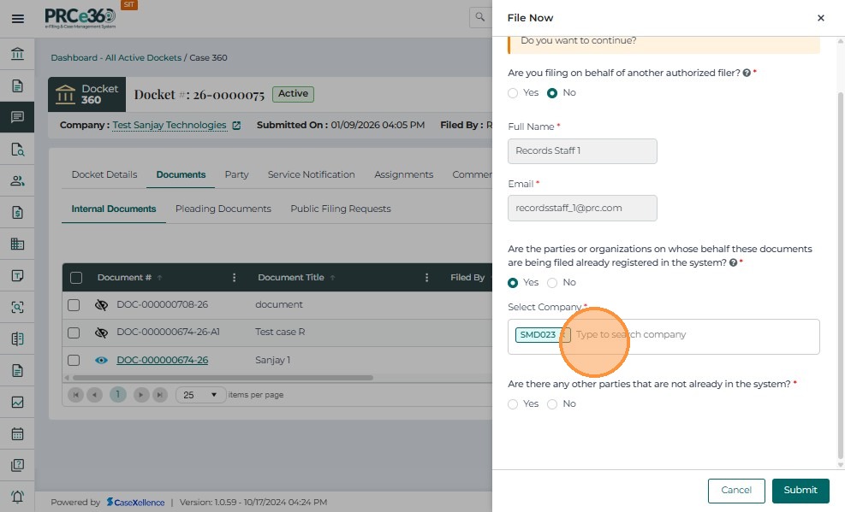
Task: Click help icon next to authorized filer question
Action: [747, 74]
